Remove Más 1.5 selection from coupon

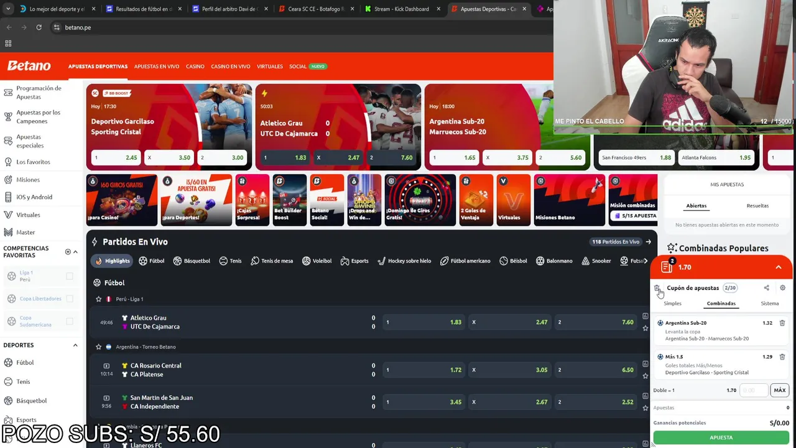(782, 357)
